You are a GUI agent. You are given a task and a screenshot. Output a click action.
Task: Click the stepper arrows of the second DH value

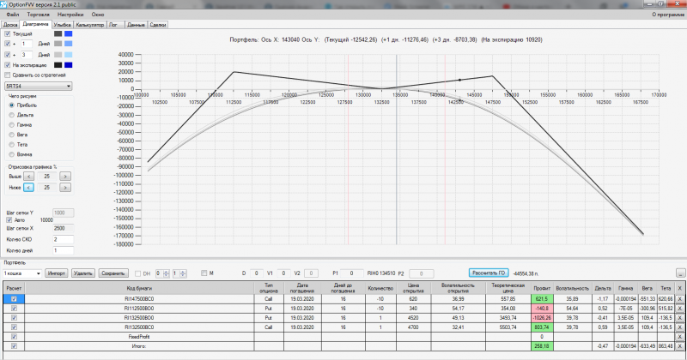pos(183,273)
